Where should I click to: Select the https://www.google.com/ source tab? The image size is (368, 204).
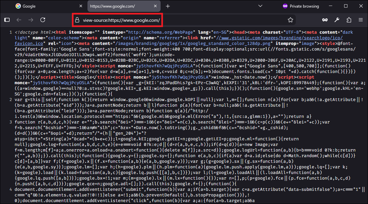(x=124, y=6)
